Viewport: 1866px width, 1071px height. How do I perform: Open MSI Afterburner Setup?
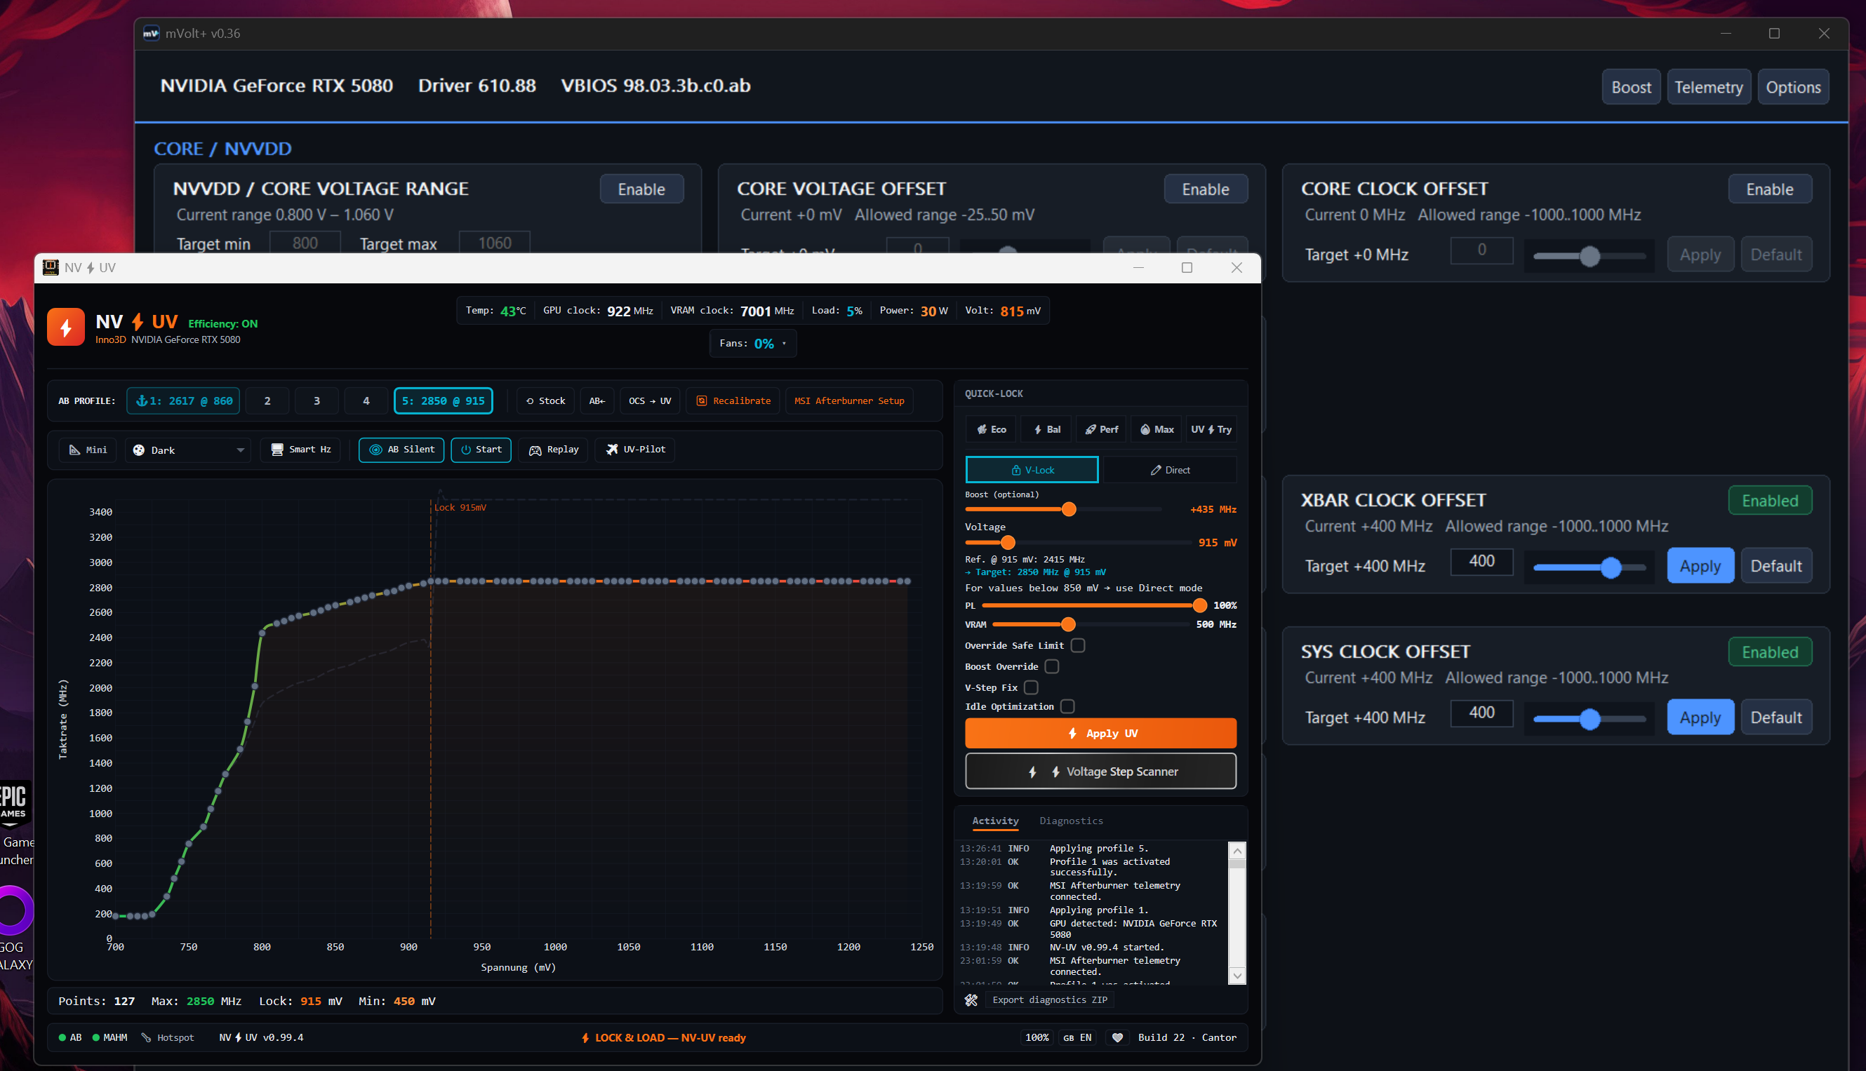click(x=849, y=401)
